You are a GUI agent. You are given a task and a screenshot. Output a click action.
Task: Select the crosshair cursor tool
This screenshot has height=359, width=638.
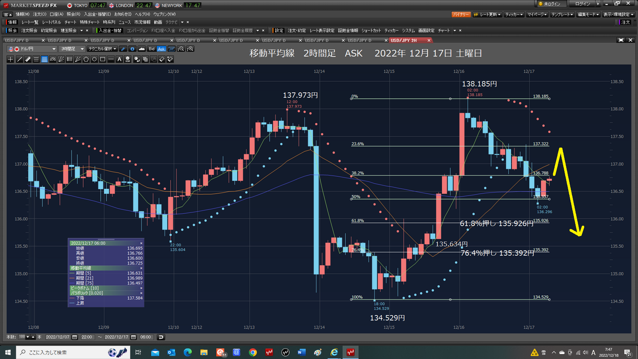tap(11, 59)
